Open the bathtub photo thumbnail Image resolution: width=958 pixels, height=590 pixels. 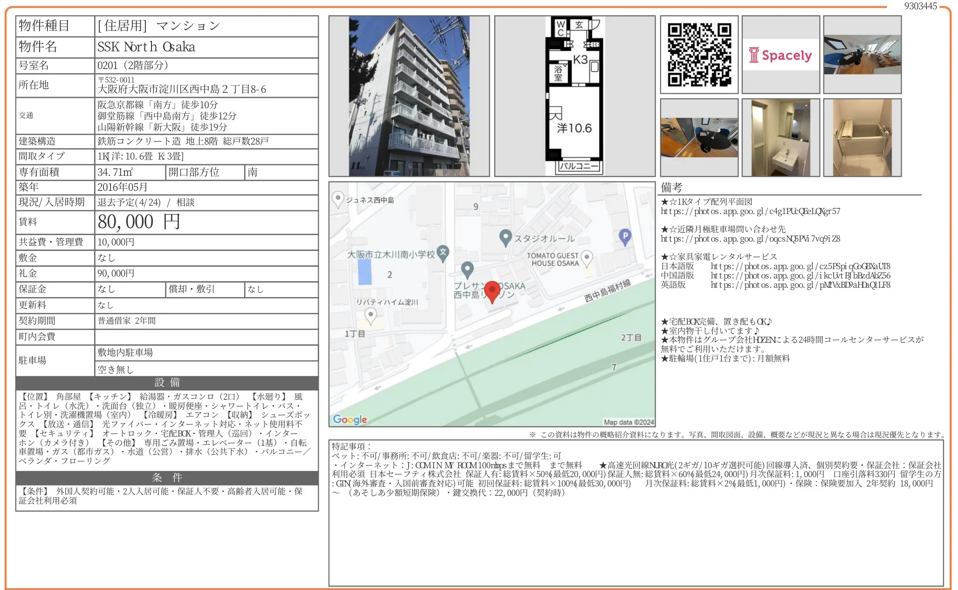[x=862, y=138]
